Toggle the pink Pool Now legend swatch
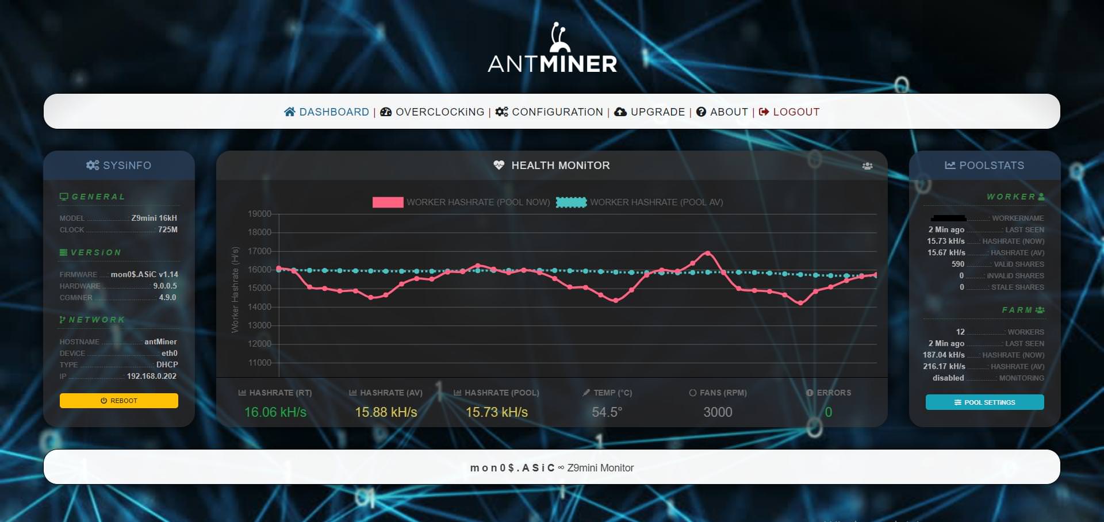The width and height of the screenshot is (1104, 522). (x=388, y=202)
